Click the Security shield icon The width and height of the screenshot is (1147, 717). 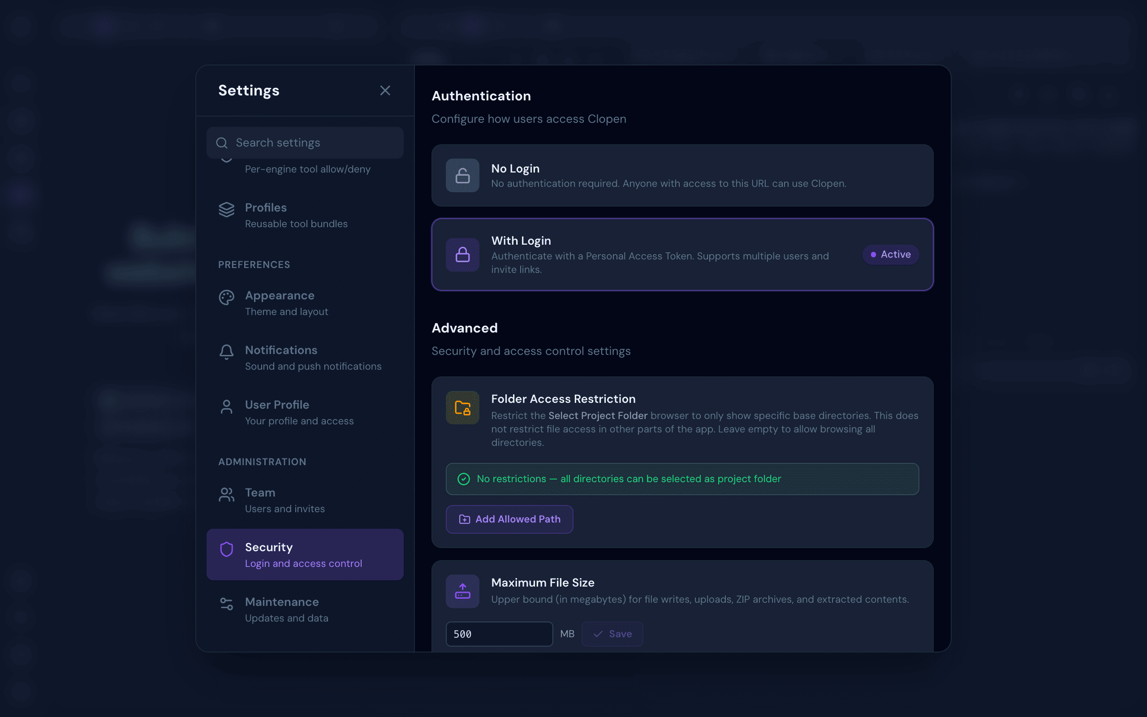pyautogui.click(x=227, y=549)
